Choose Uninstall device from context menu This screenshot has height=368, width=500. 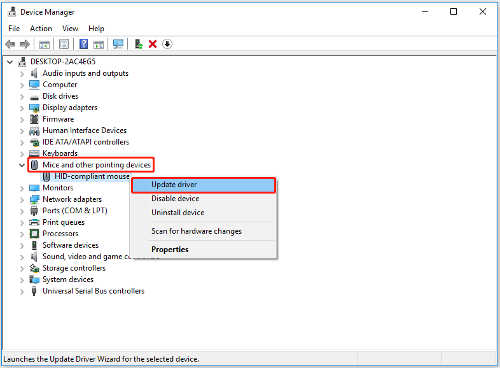(x=204, y=213)
